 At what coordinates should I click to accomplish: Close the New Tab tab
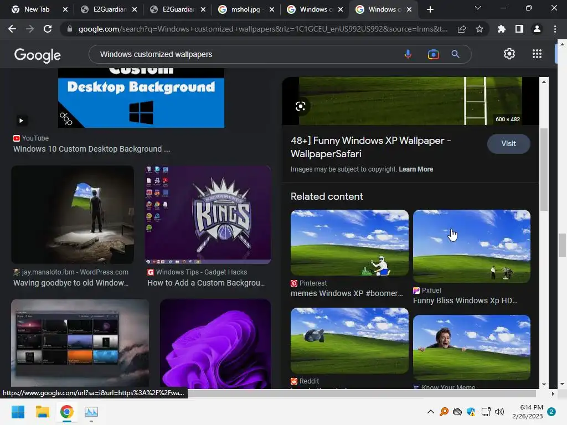[65, 9]
